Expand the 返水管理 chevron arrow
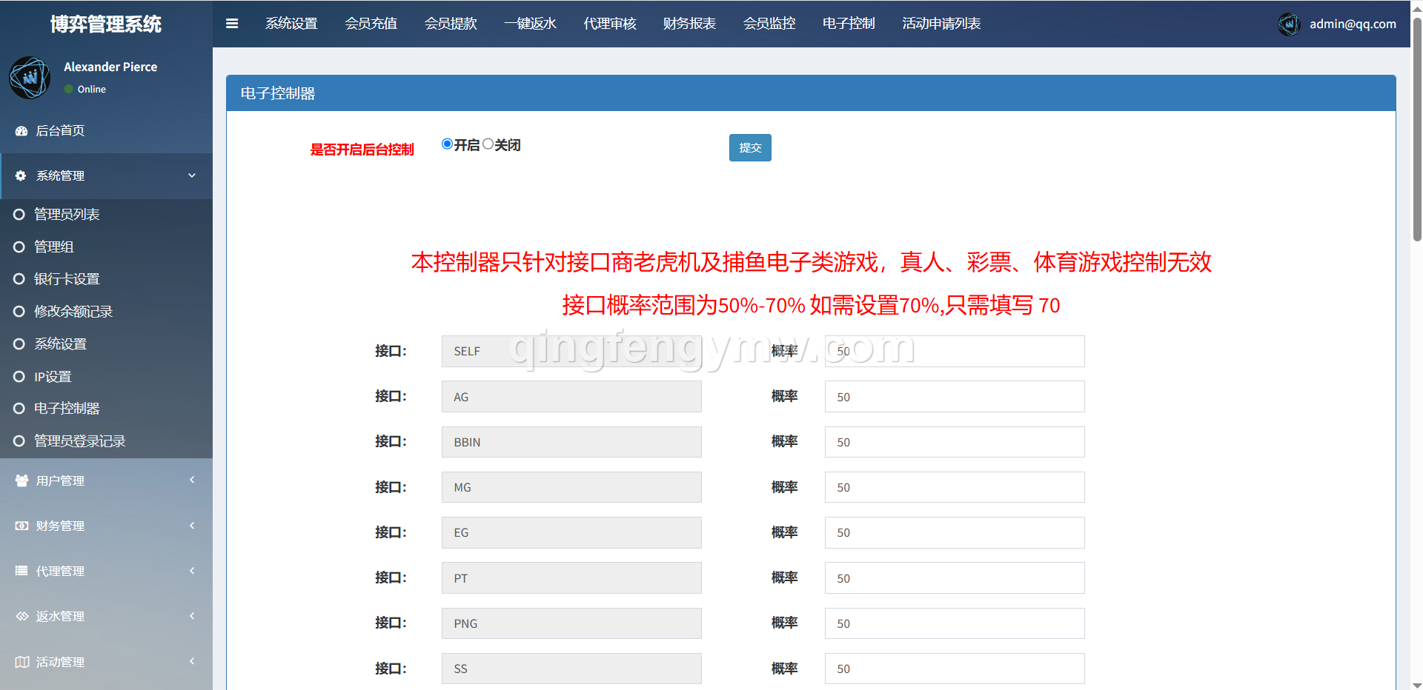 (x=192, y=616)
